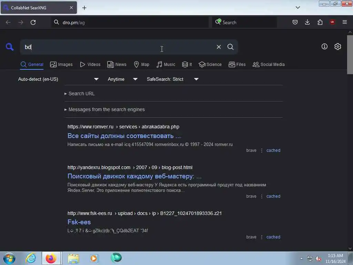Open the list all tabs chevron
This screenshot has height=265, width=353.
tap(297, 8)
